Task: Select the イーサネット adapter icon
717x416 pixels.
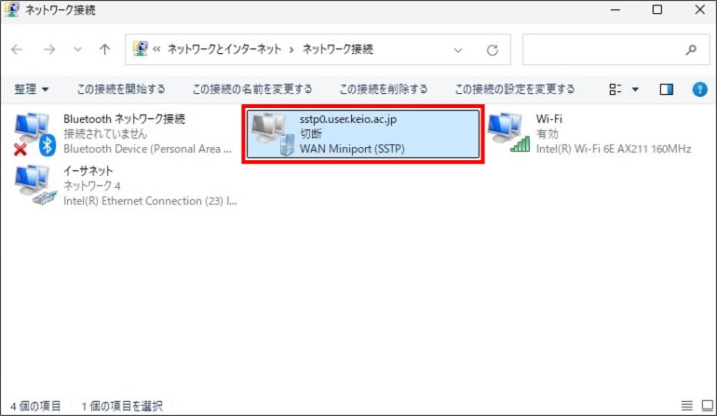Action: coord(35,186)
